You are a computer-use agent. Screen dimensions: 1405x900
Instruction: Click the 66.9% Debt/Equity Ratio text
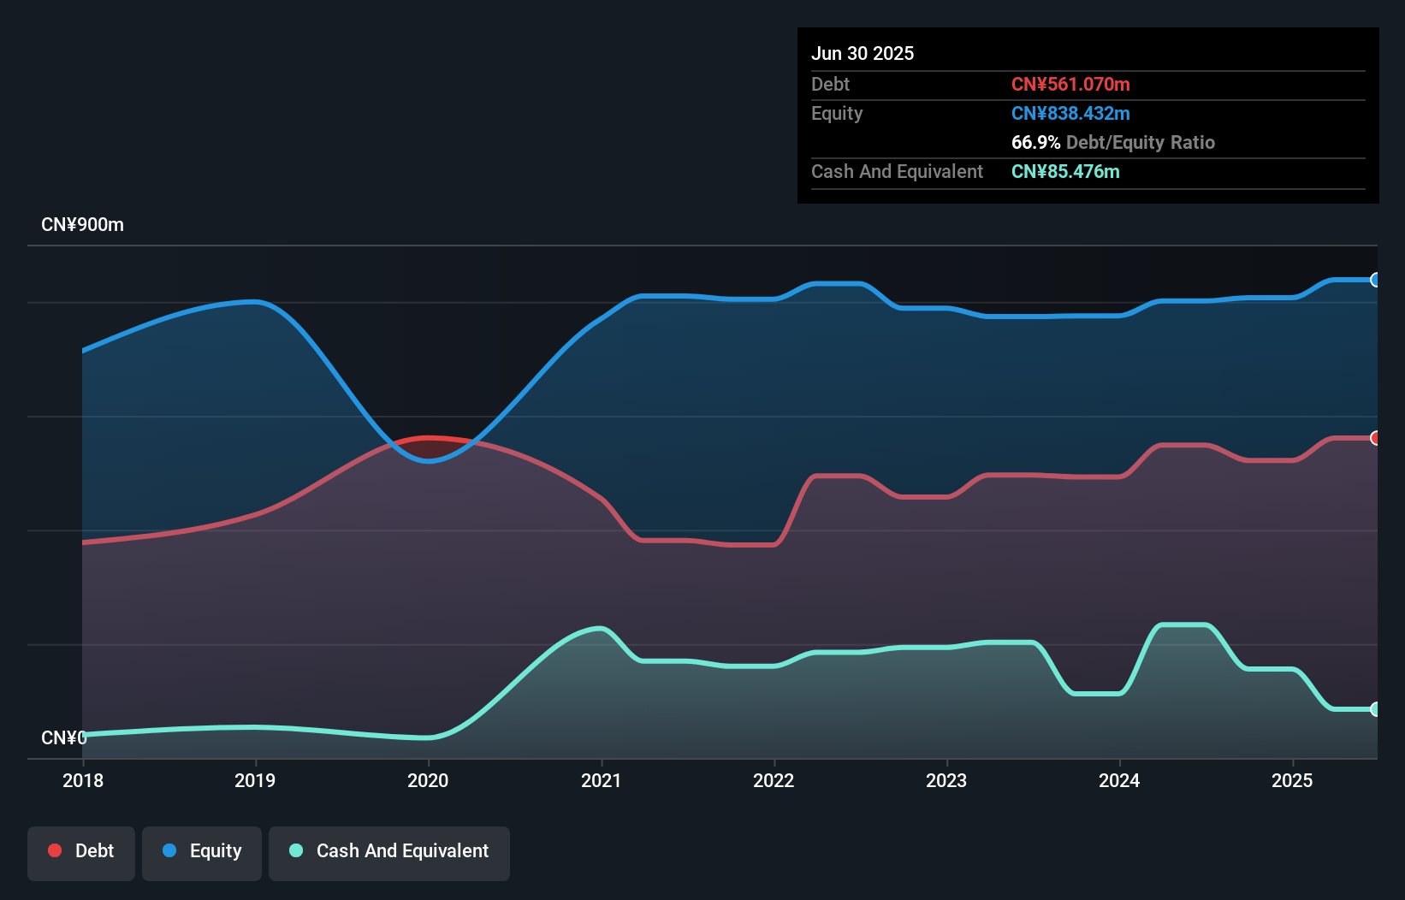coord(1113,143)
